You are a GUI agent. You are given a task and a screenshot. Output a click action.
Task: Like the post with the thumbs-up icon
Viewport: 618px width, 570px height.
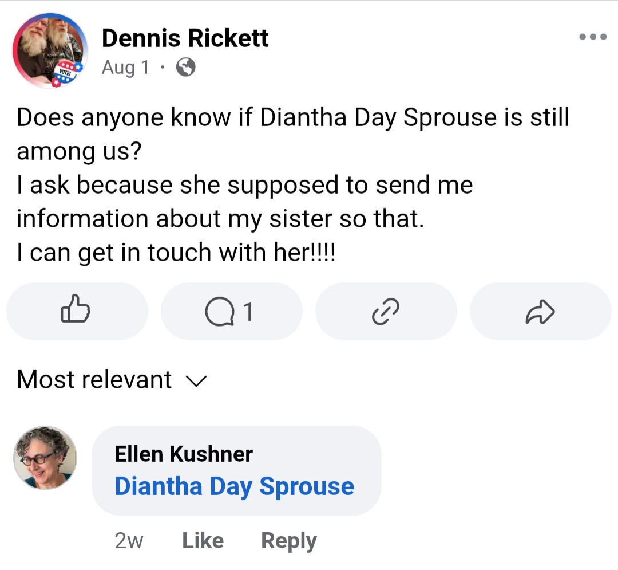click(77, 311)
